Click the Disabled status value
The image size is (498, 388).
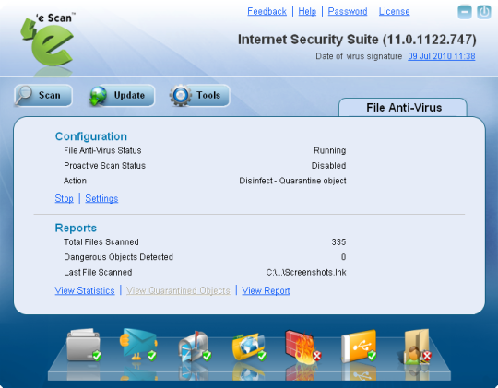(328, 166)
